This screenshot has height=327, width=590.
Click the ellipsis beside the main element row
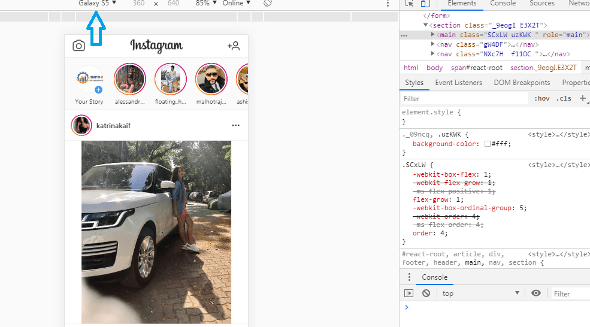pyautogui.click(x=404, y=35)
